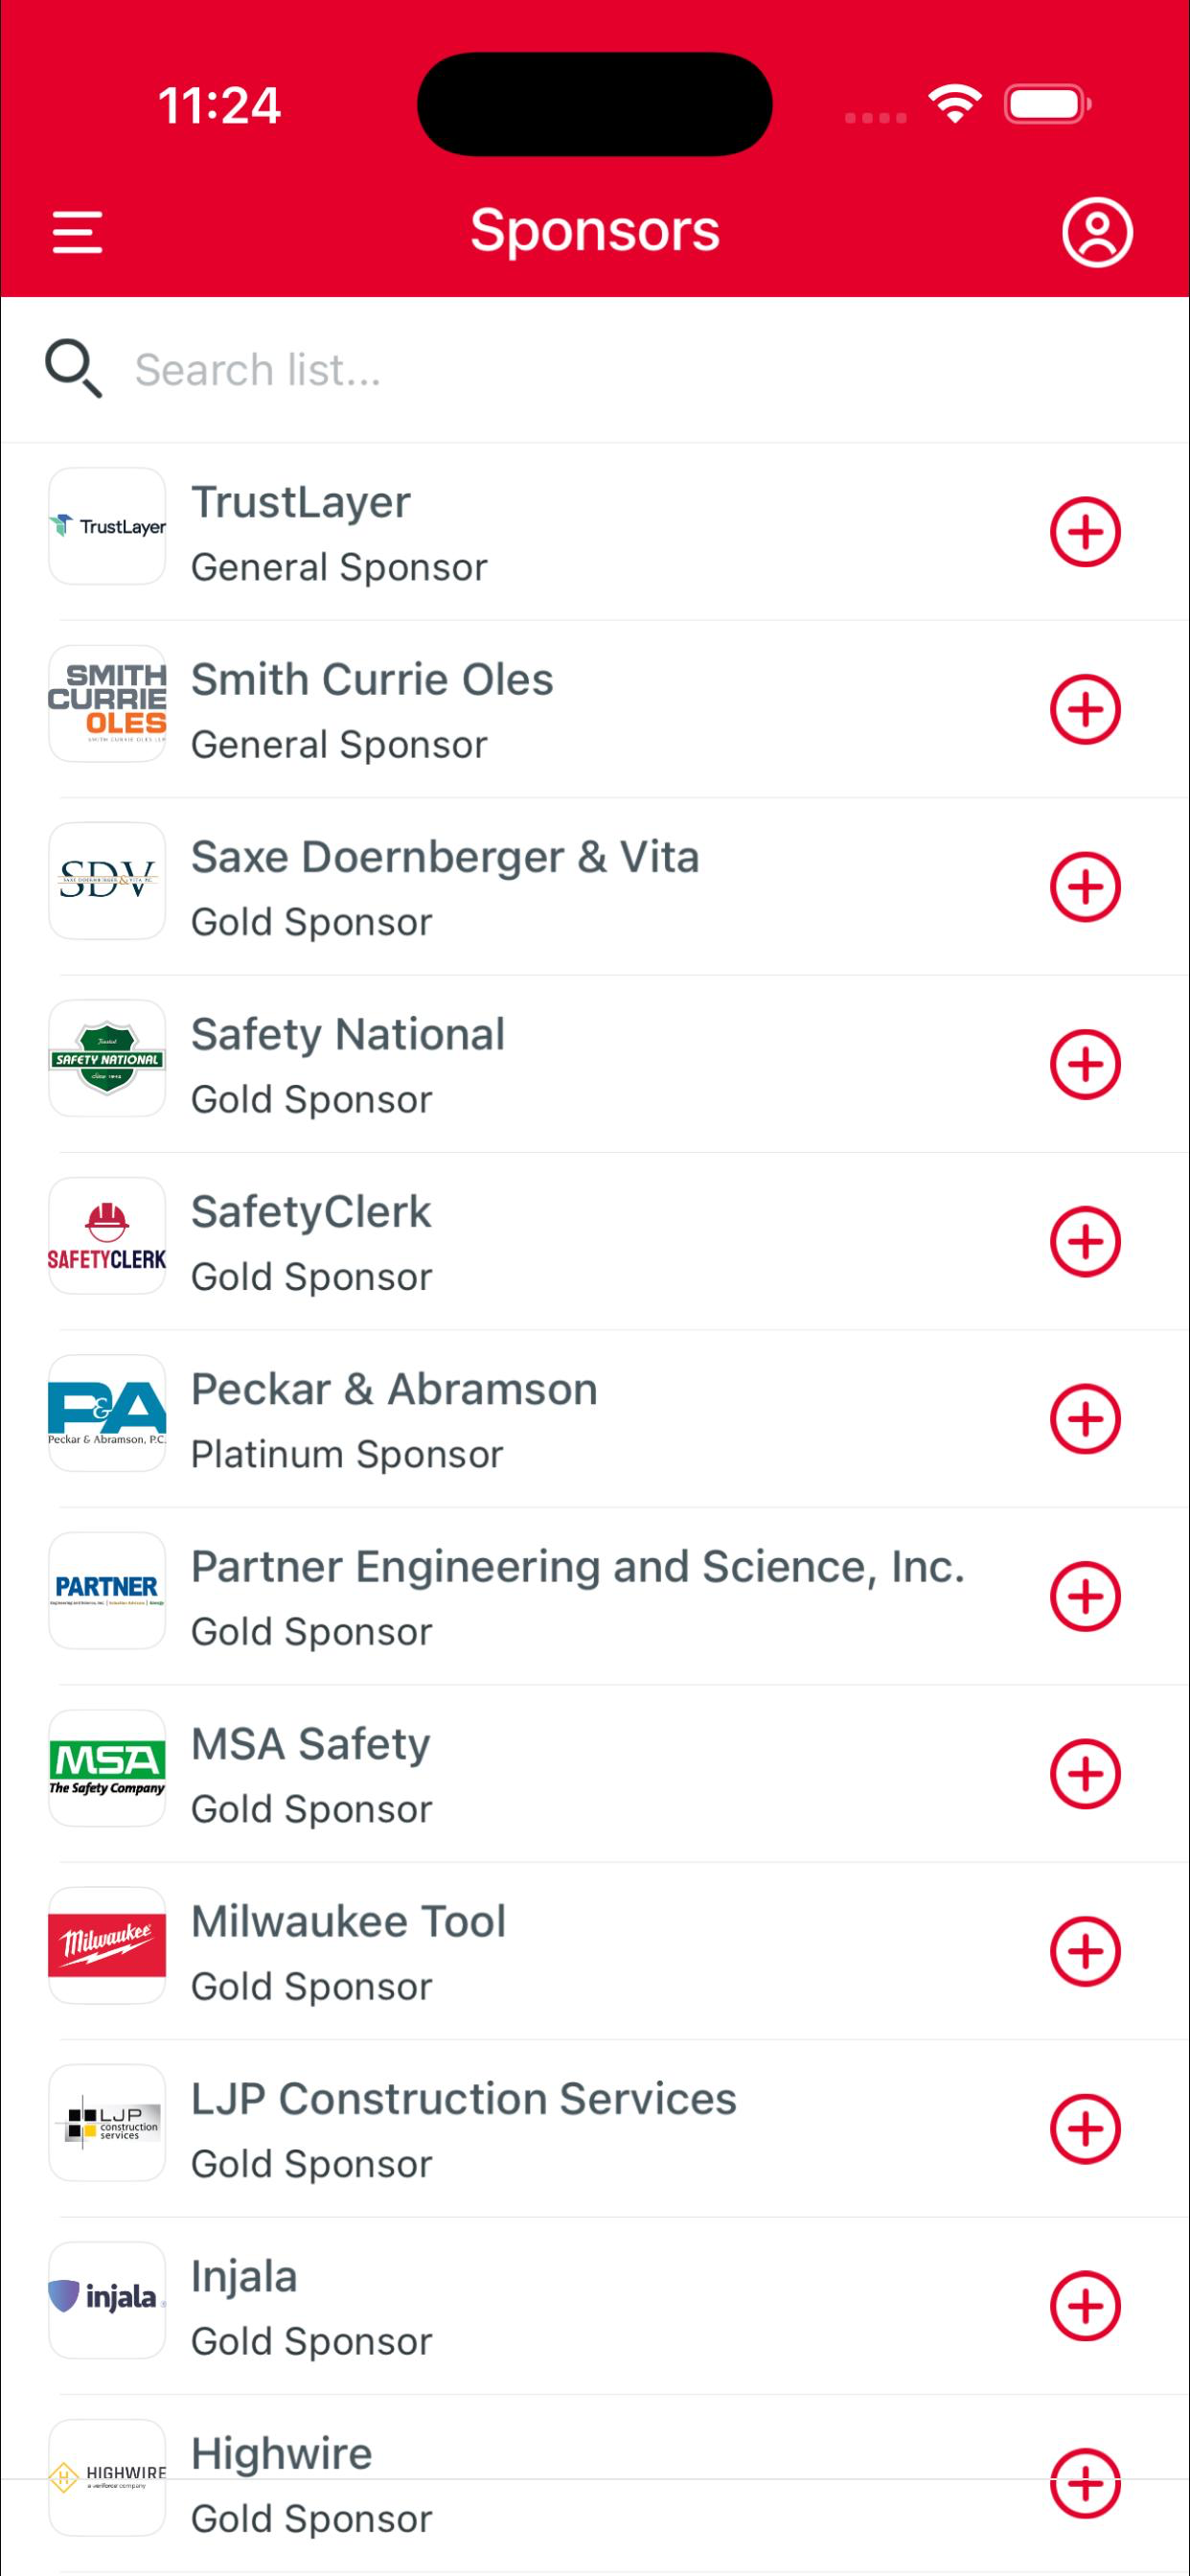1190x2576 pixels.
Task: Open the Milwaukee Tool logo thumbnail
Action: (x=107, y=1945)
